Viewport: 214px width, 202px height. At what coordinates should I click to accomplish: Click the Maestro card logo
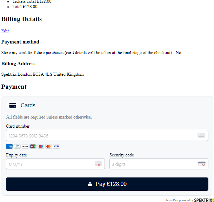[x=41, y=147]
